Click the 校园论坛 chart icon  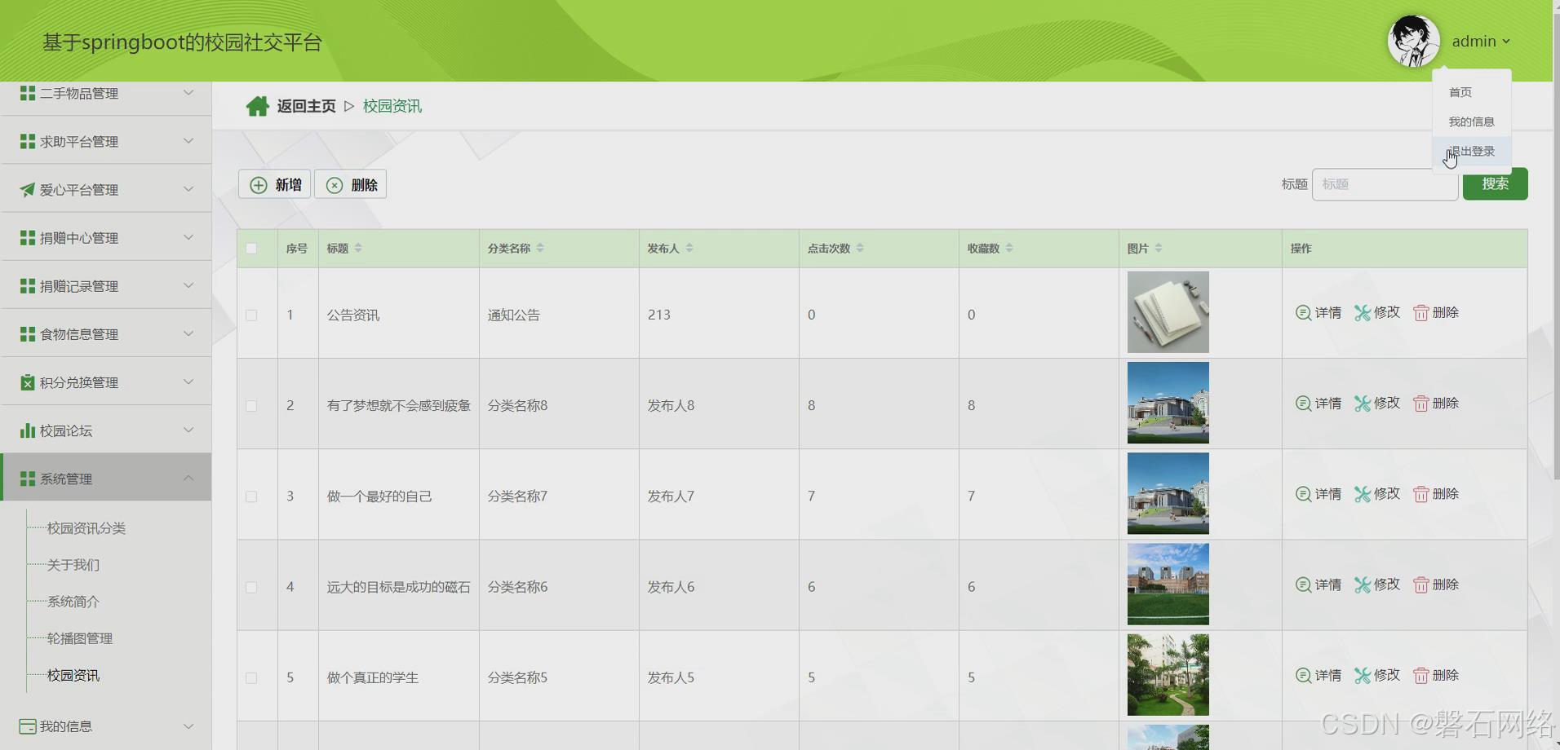25,430
